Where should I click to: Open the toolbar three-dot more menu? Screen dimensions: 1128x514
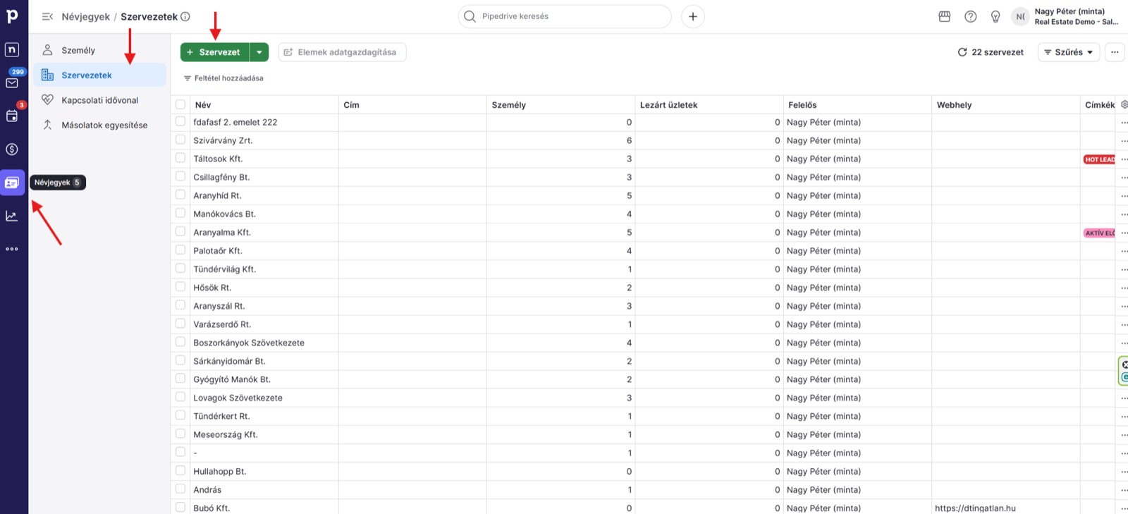1115,52
